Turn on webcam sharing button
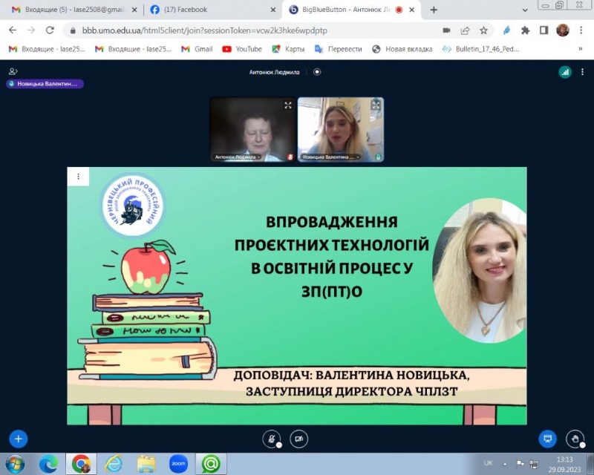The width and height of the screenshot is (594, 475). tap(298, 439)
